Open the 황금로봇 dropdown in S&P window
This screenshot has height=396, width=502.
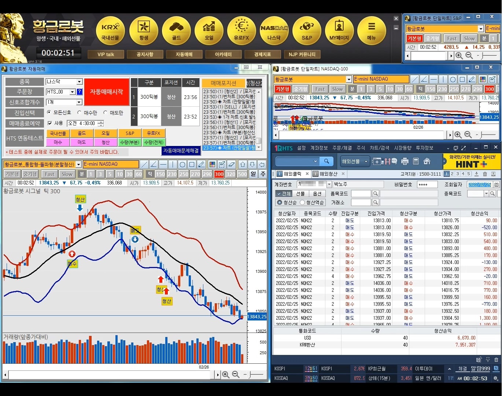(481, 29)
